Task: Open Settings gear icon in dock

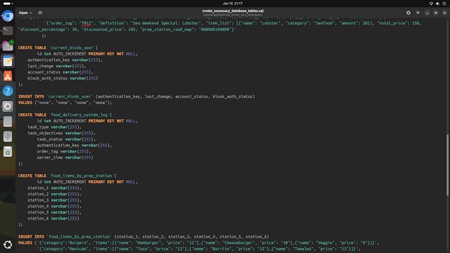Action: (7, 106)
